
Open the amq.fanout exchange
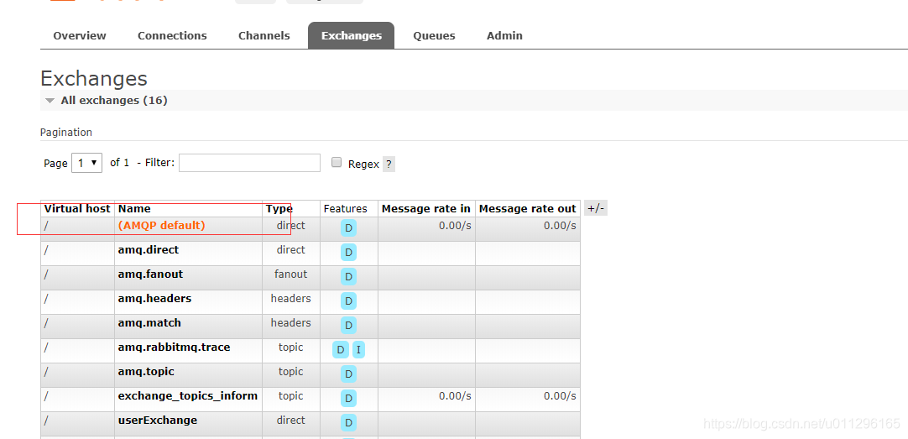(150, 274)
